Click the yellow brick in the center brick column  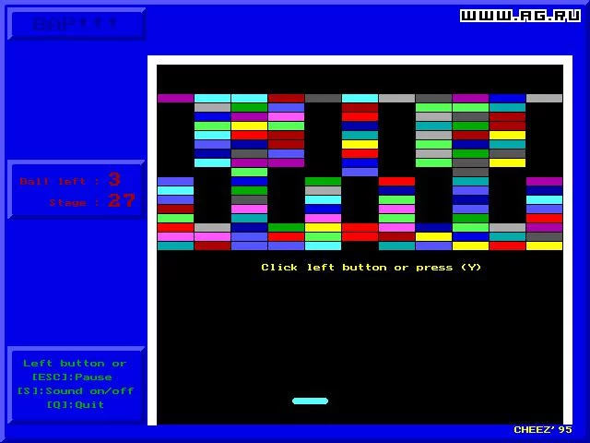pyautogui.click(x=360, y=144)
